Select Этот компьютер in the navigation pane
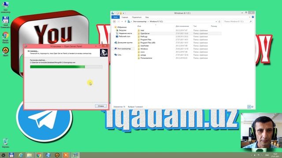The height and width of the screenshot is (158, 282). (124, 49)
